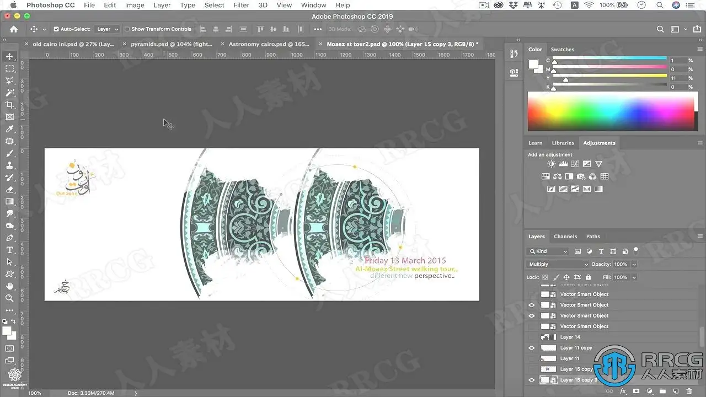Create a new layer
The image size is (706, 397).
point(675,391)
